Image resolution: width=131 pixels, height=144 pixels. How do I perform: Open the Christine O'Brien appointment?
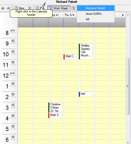(55, 108)
